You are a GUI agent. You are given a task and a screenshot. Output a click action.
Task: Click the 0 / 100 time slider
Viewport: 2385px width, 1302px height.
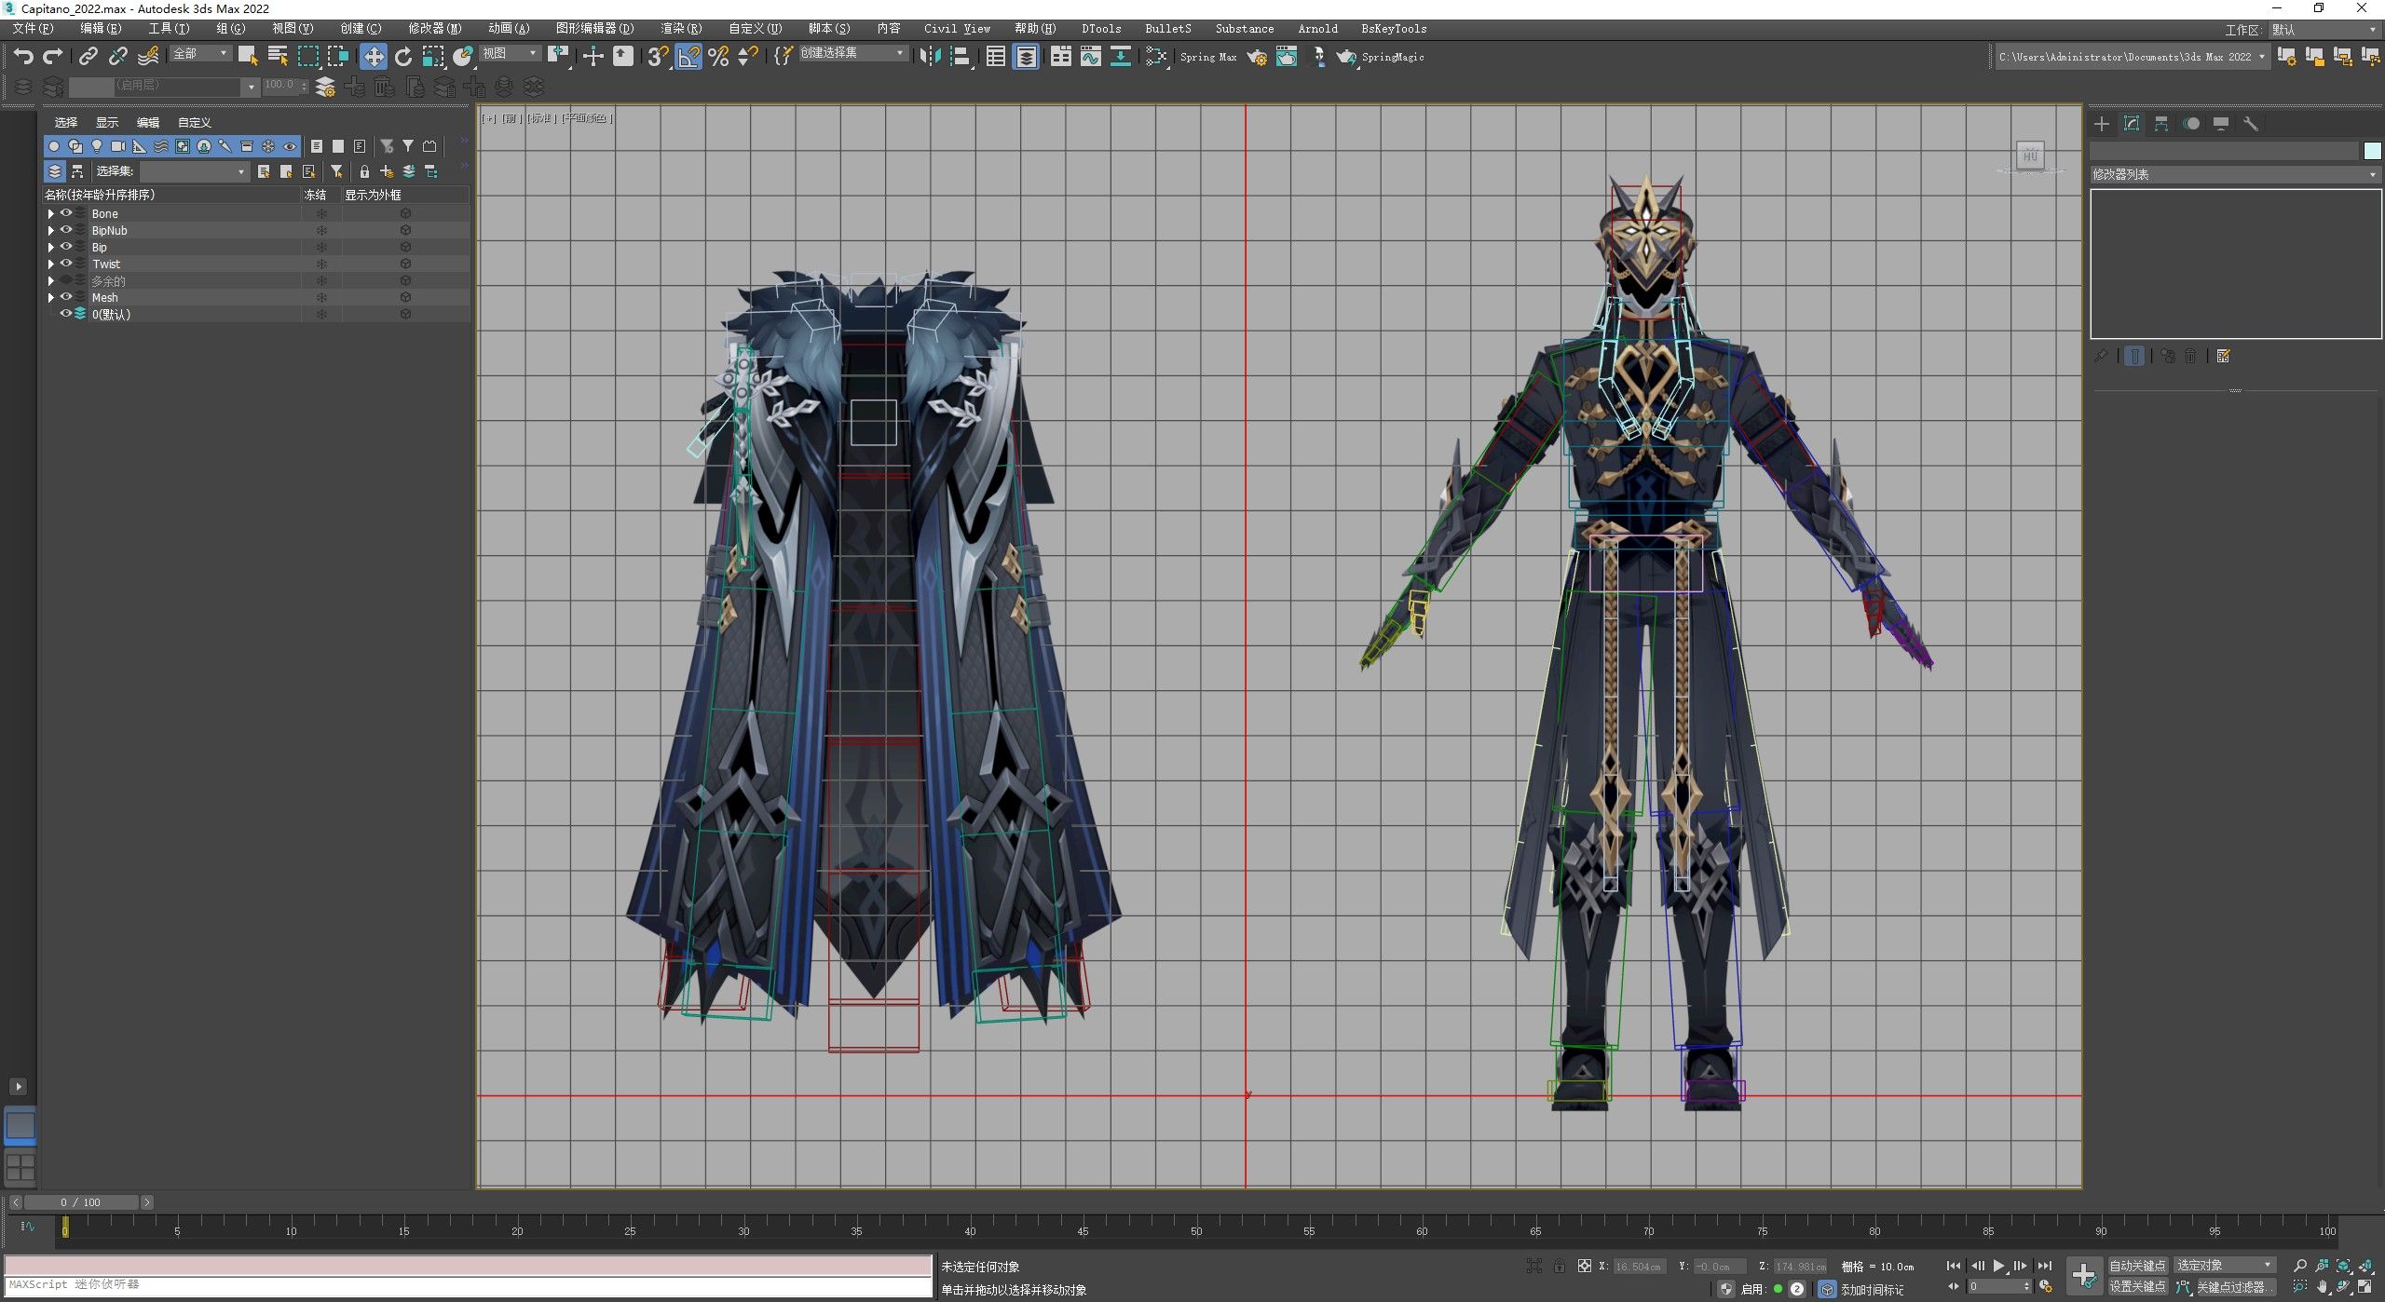[81, 1202]
